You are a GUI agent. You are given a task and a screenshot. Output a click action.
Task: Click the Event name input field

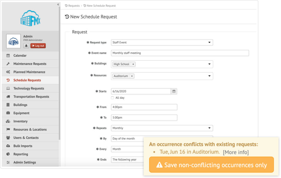[180, 53]
